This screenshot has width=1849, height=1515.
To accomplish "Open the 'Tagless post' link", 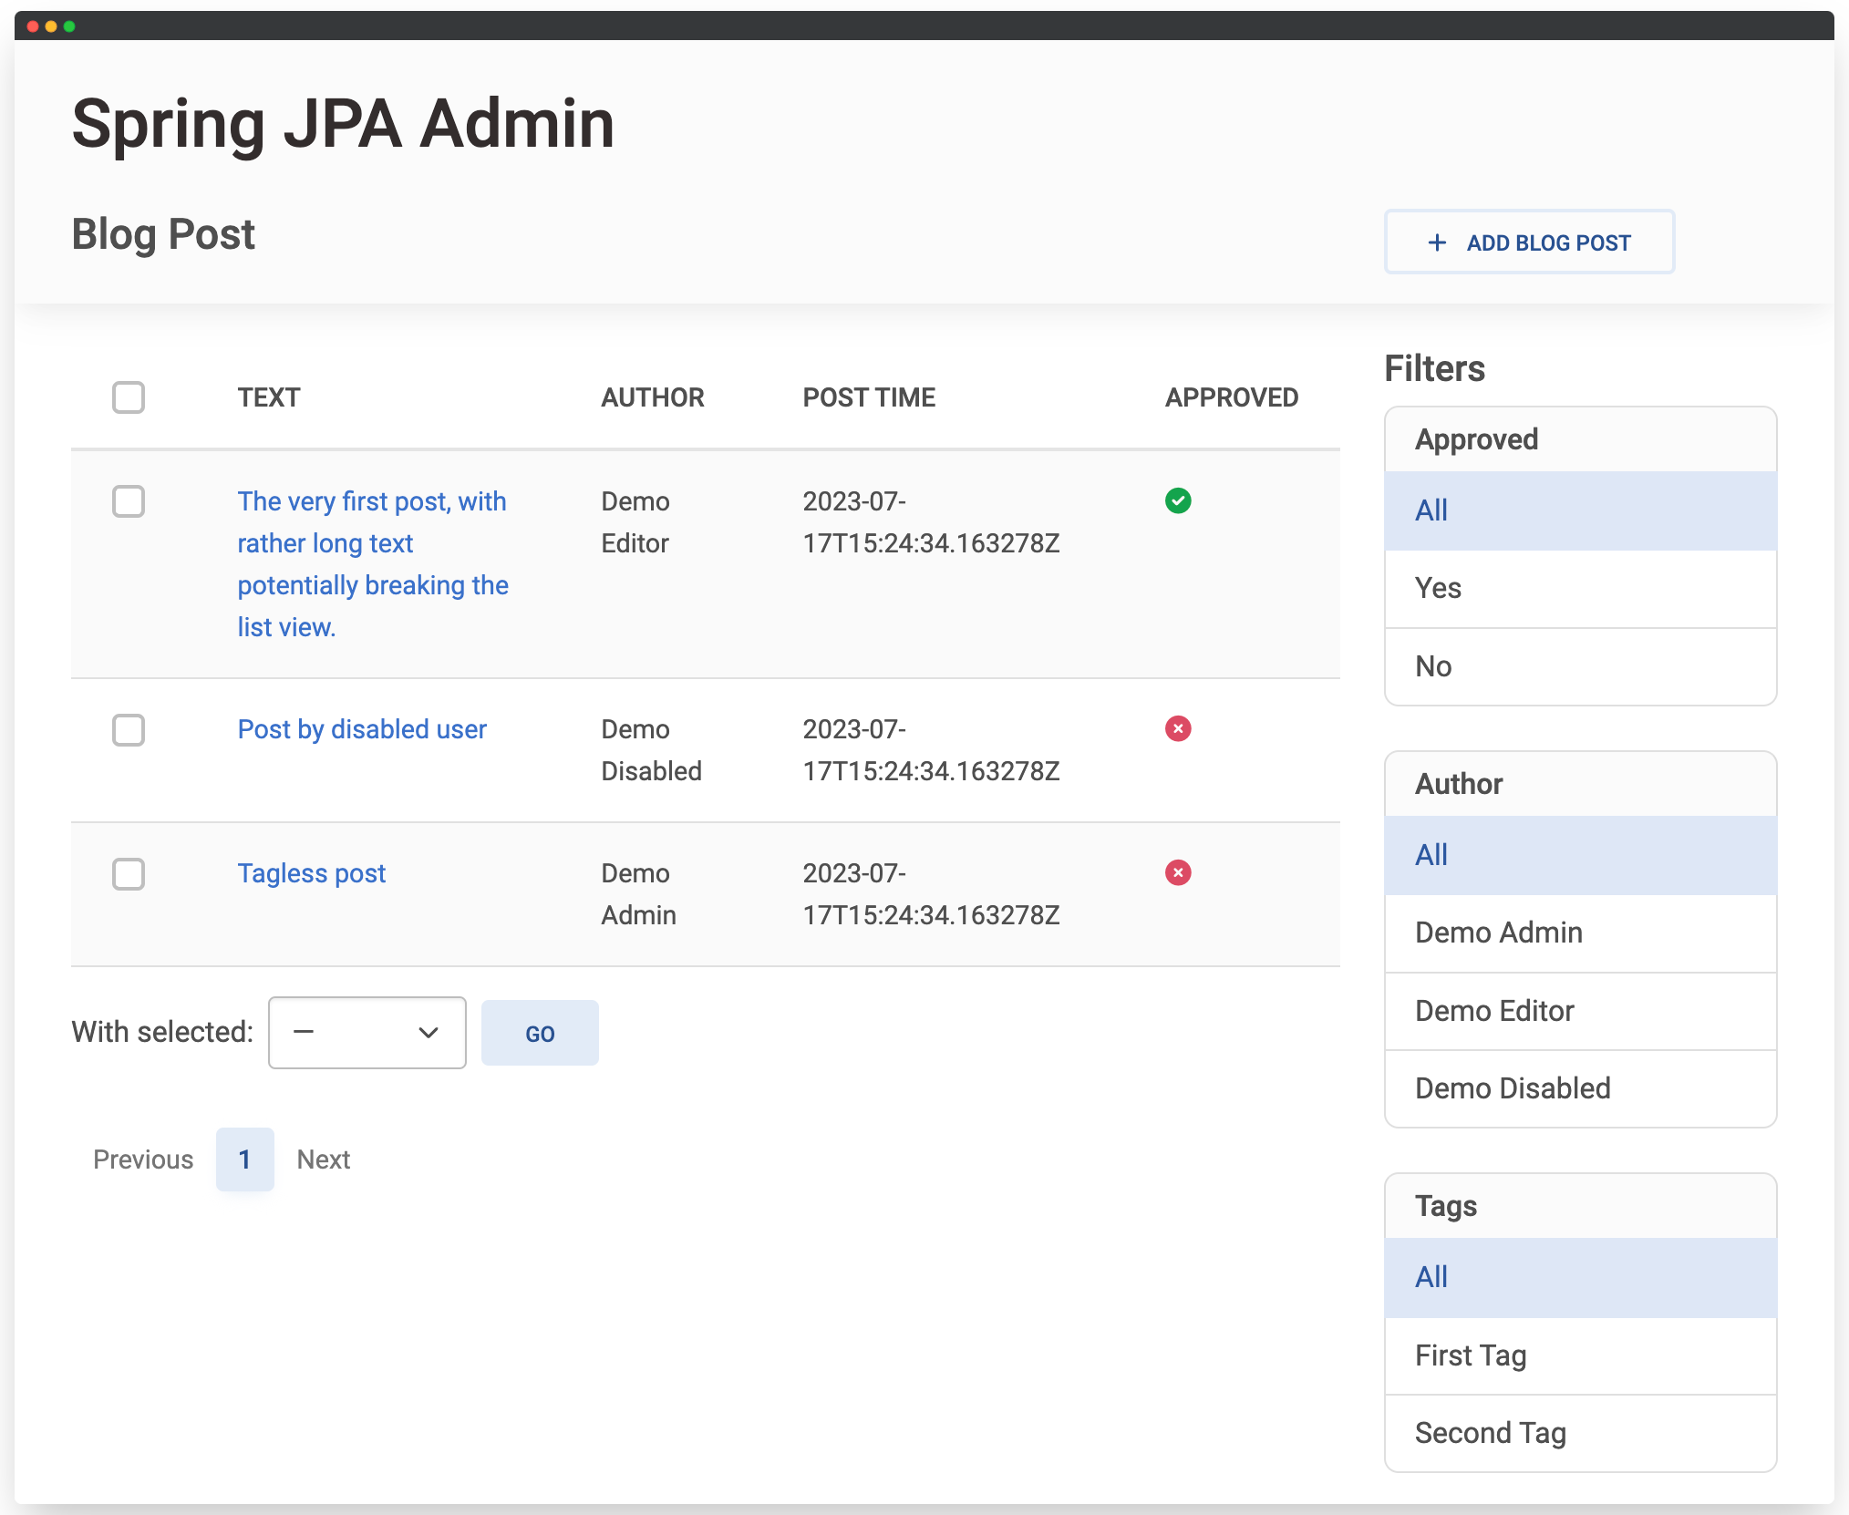I will tap(312, 873).
